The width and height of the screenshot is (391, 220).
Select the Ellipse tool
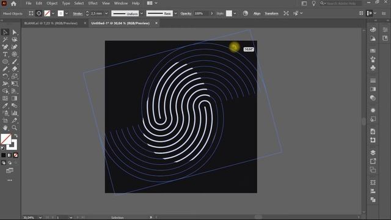coord(5,61)
